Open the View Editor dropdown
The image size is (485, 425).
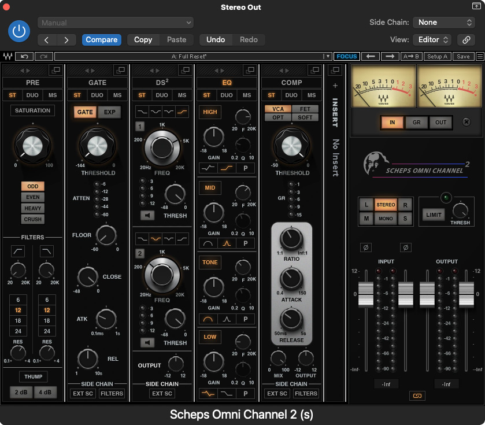(x=432, y=40)
